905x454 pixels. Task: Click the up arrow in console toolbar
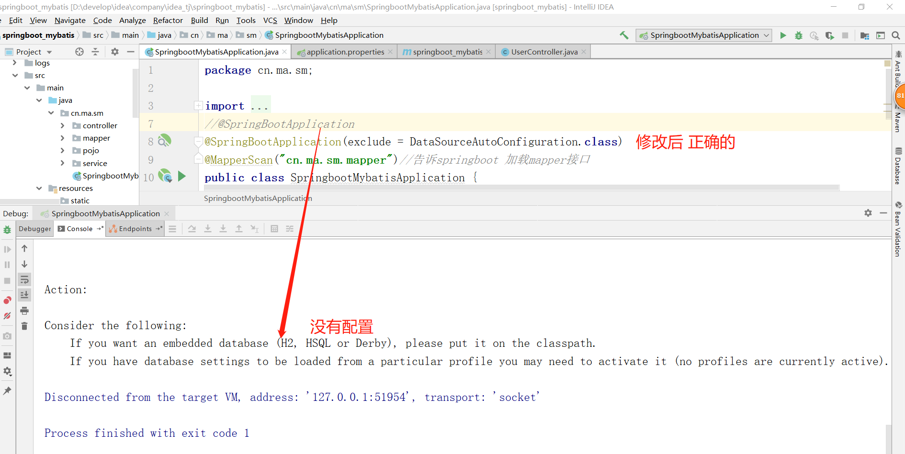pyautogui.click(x=24, y=248)
